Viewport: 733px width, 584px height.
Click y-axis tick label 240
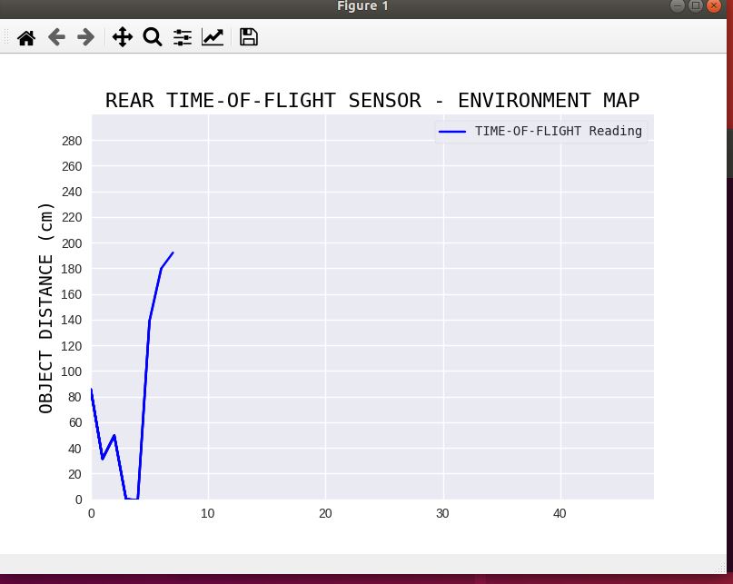coord(72,192)
